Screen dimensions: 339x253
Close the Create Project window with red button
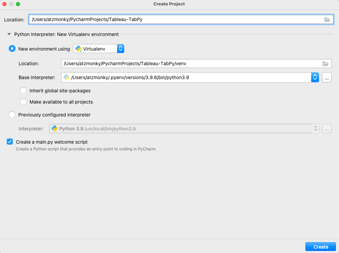pos(5,4)
